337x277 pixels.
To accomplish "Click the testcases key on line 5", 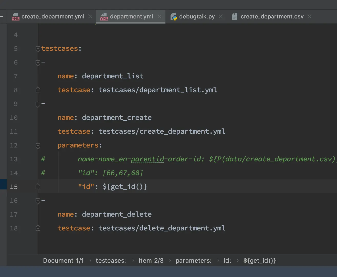I will click(x=59, y=48).
